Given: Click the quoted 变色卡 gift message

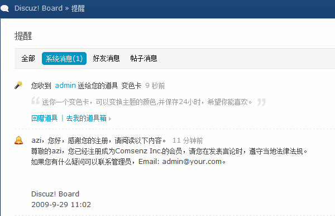Looking at the screenshot, I should [x=147, y=102].
